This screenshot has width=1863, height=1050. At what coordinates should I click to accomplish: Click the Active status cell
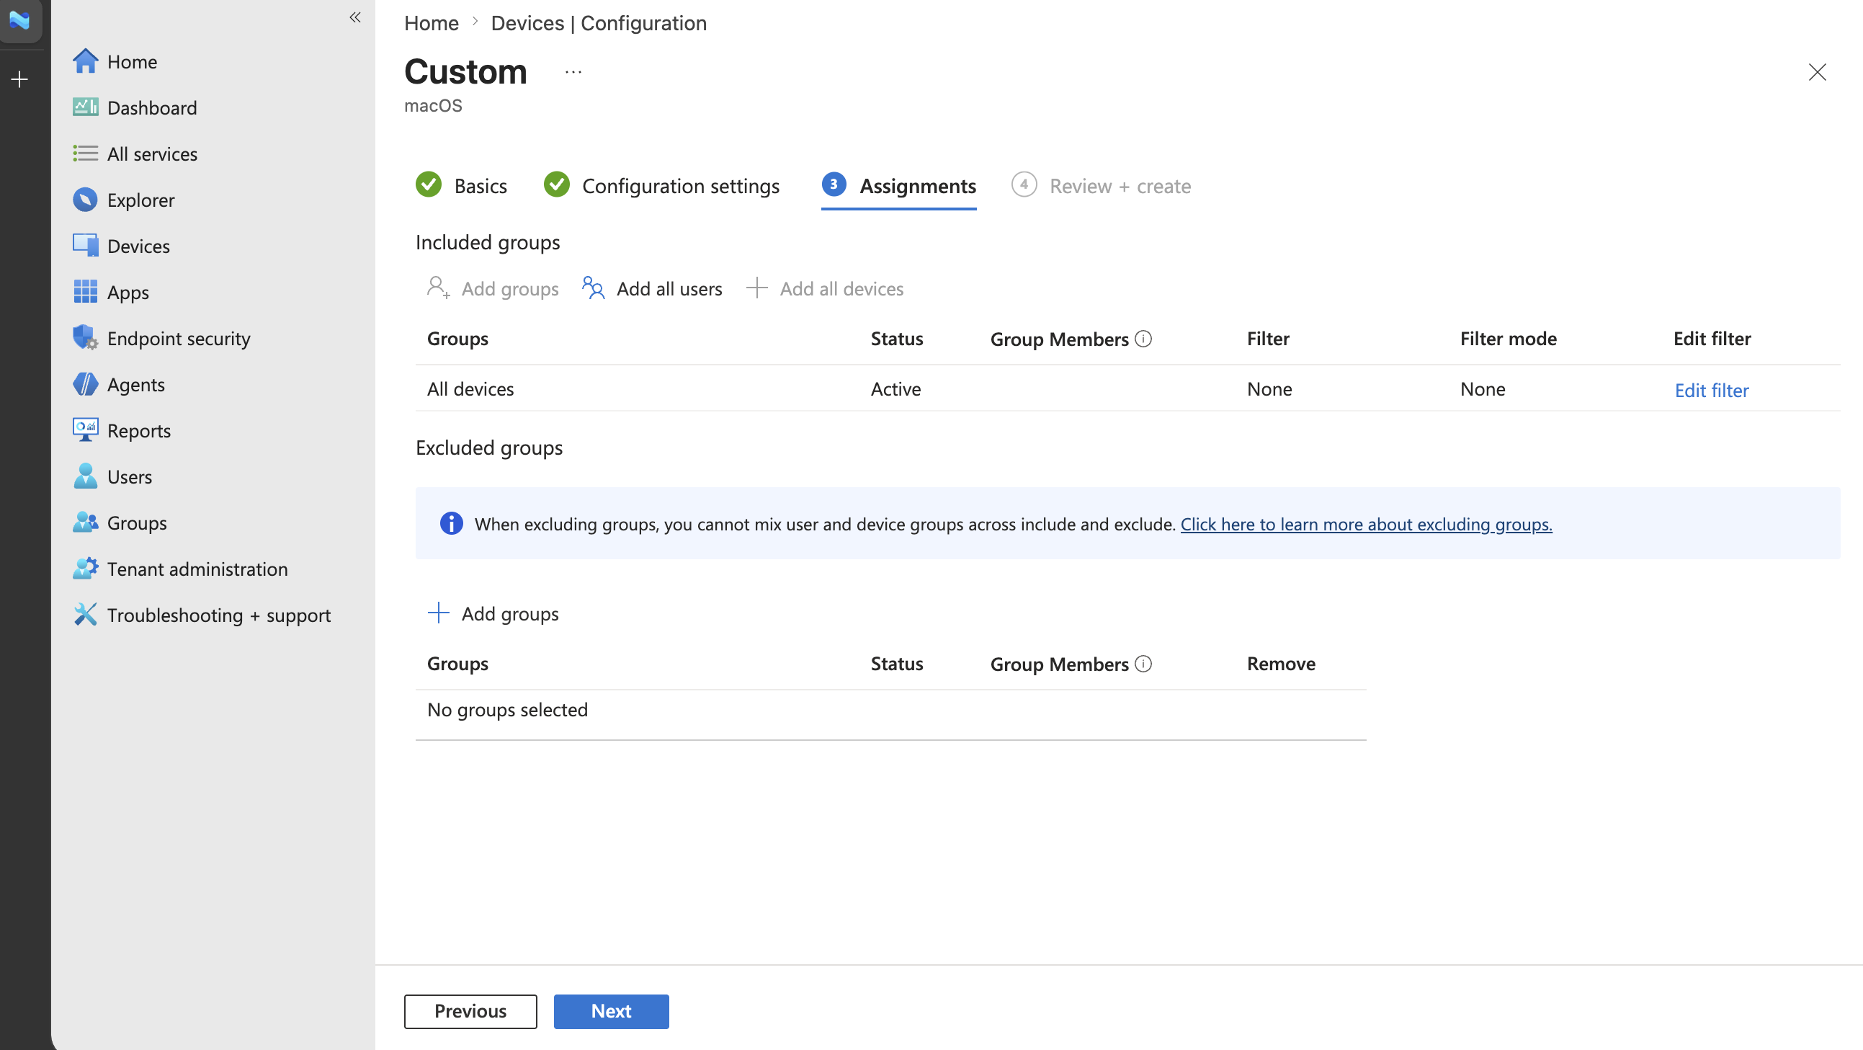tap(895, 388)
